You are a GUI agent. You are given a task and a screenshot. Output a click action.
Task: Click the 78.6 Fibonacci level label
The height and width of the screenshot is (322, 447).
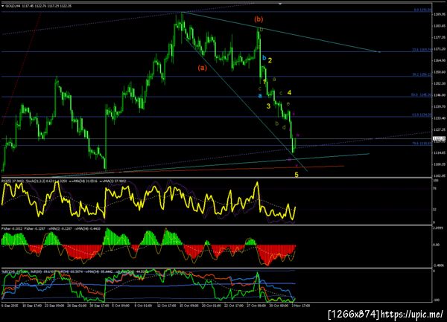pos(422,144)
